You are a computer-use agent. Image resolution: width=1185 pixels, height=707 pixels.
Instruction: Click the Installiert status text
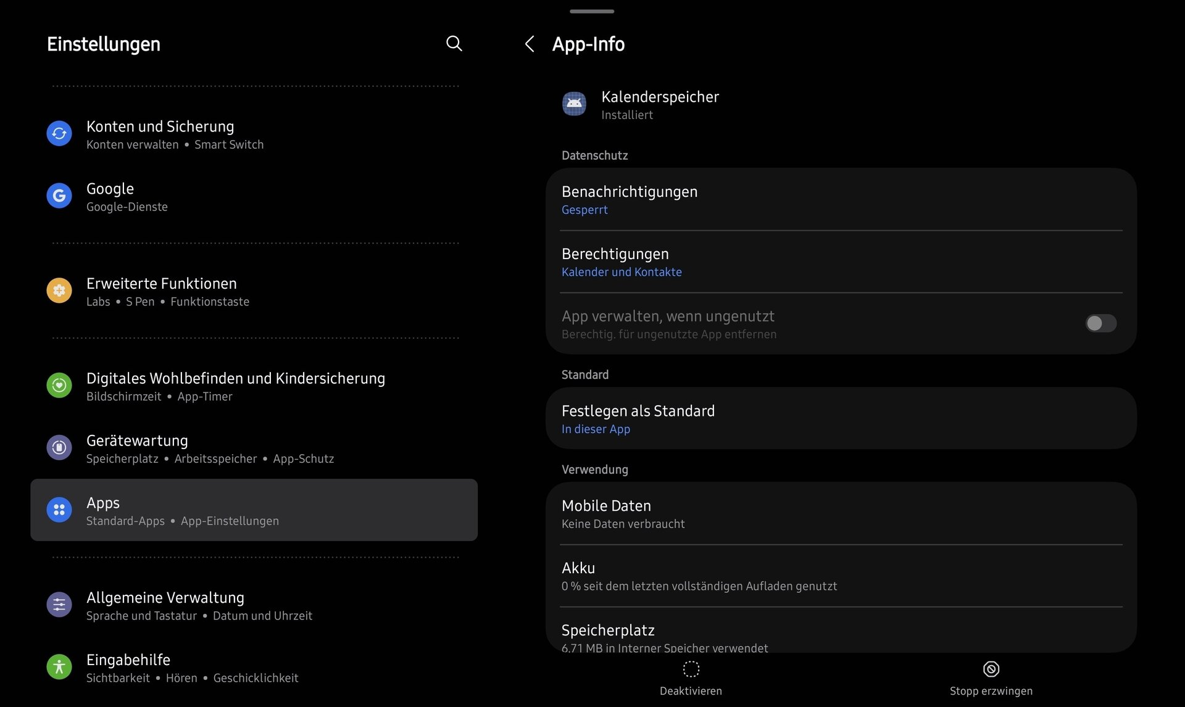coord(627,115)
